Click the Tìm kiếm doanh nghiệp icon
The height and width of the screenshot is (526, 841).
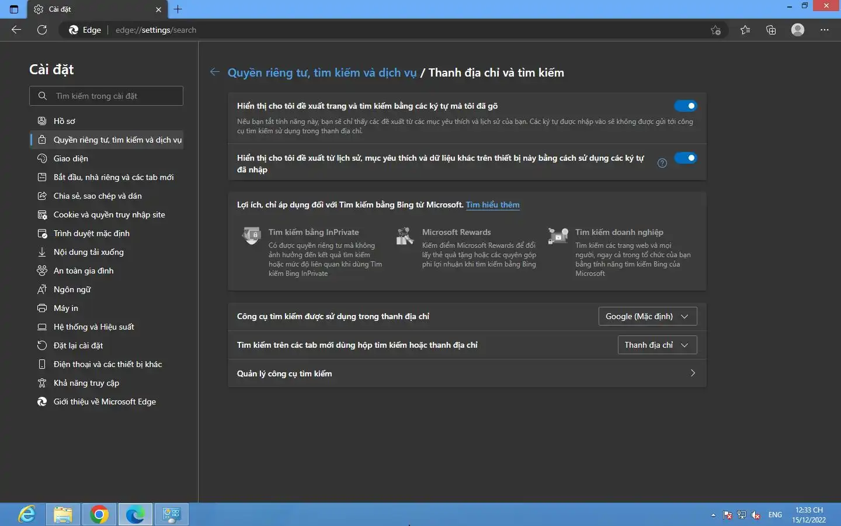click(558, 236)
